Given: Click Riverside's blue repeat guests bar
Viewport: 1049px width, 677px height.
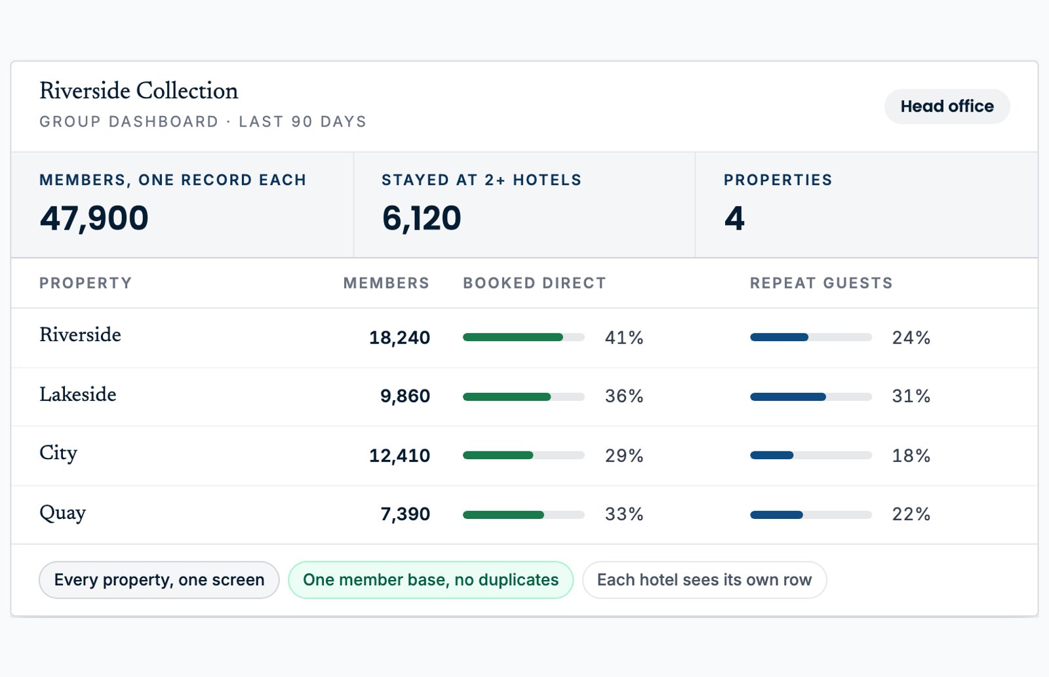Looking at the screenshot, I should (779, 337).
